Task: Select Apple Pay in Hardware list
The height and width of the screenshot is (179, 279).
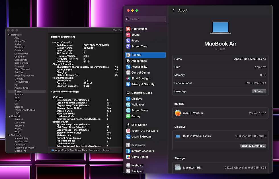Action: (20, 41)
